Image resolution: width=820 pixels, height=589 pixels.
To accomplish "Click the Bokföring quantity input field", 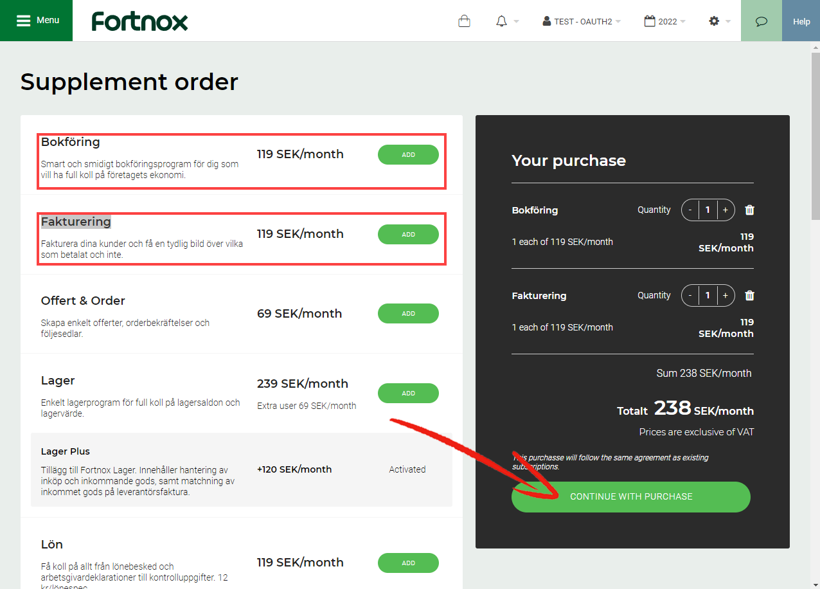I will point(708,210).
